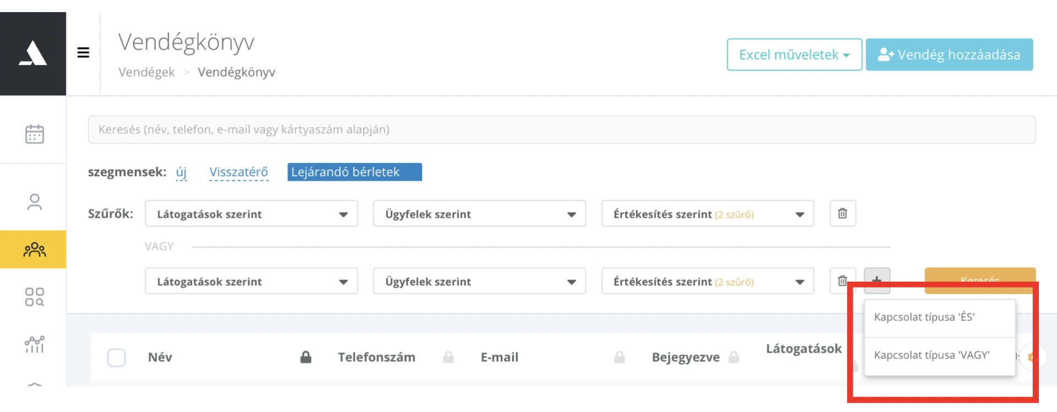Delete the first filter row with trash icon

[843, 213]
